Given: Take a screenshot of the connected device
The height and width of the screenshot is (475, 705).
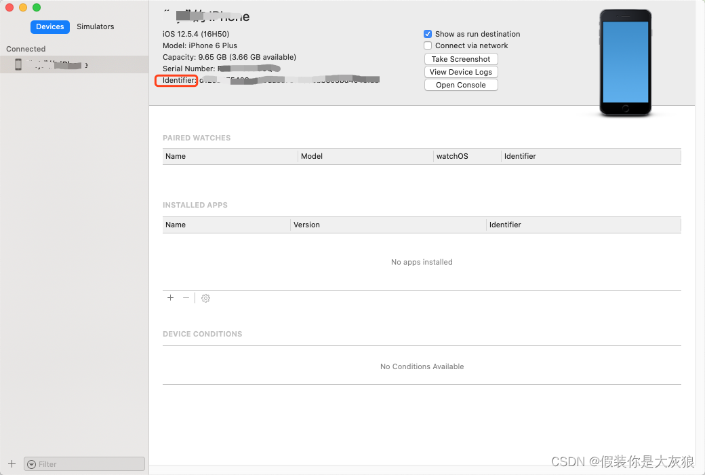Looking at the screenshot, I should (x=461, y=59).
